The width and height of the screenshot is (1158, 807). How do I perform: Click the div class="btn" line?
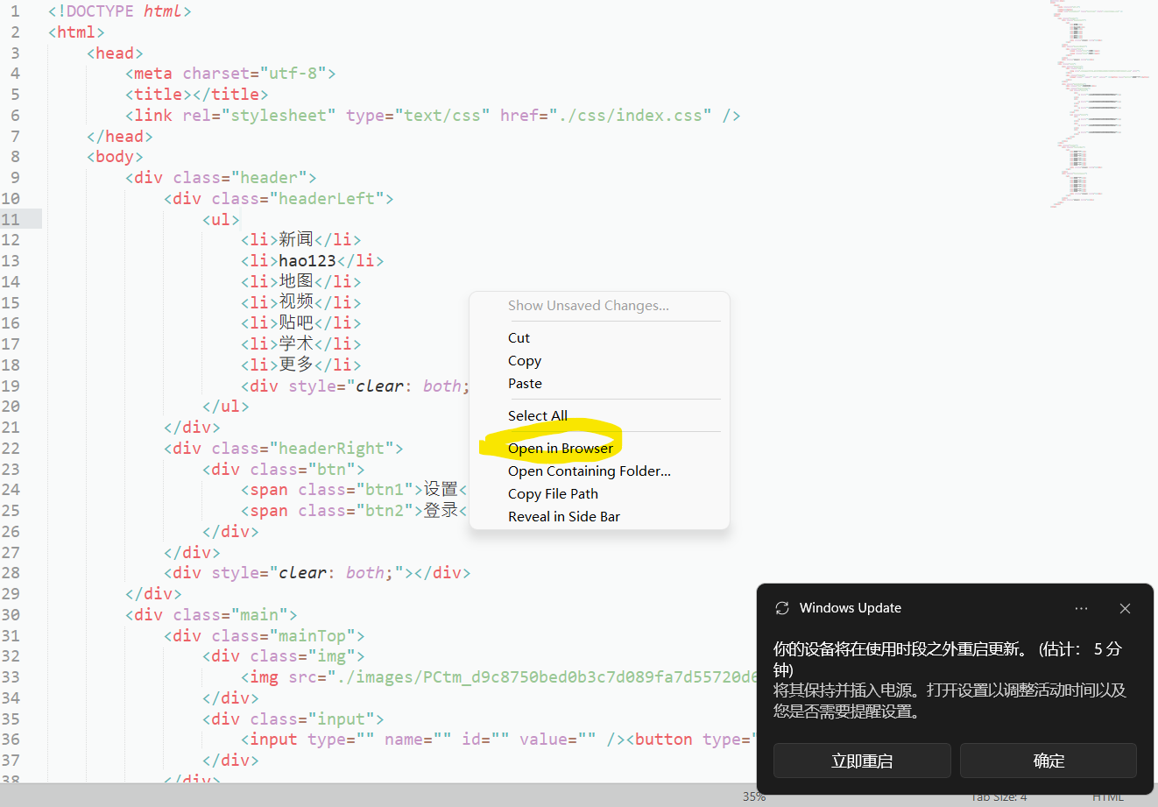pos(284,469)
